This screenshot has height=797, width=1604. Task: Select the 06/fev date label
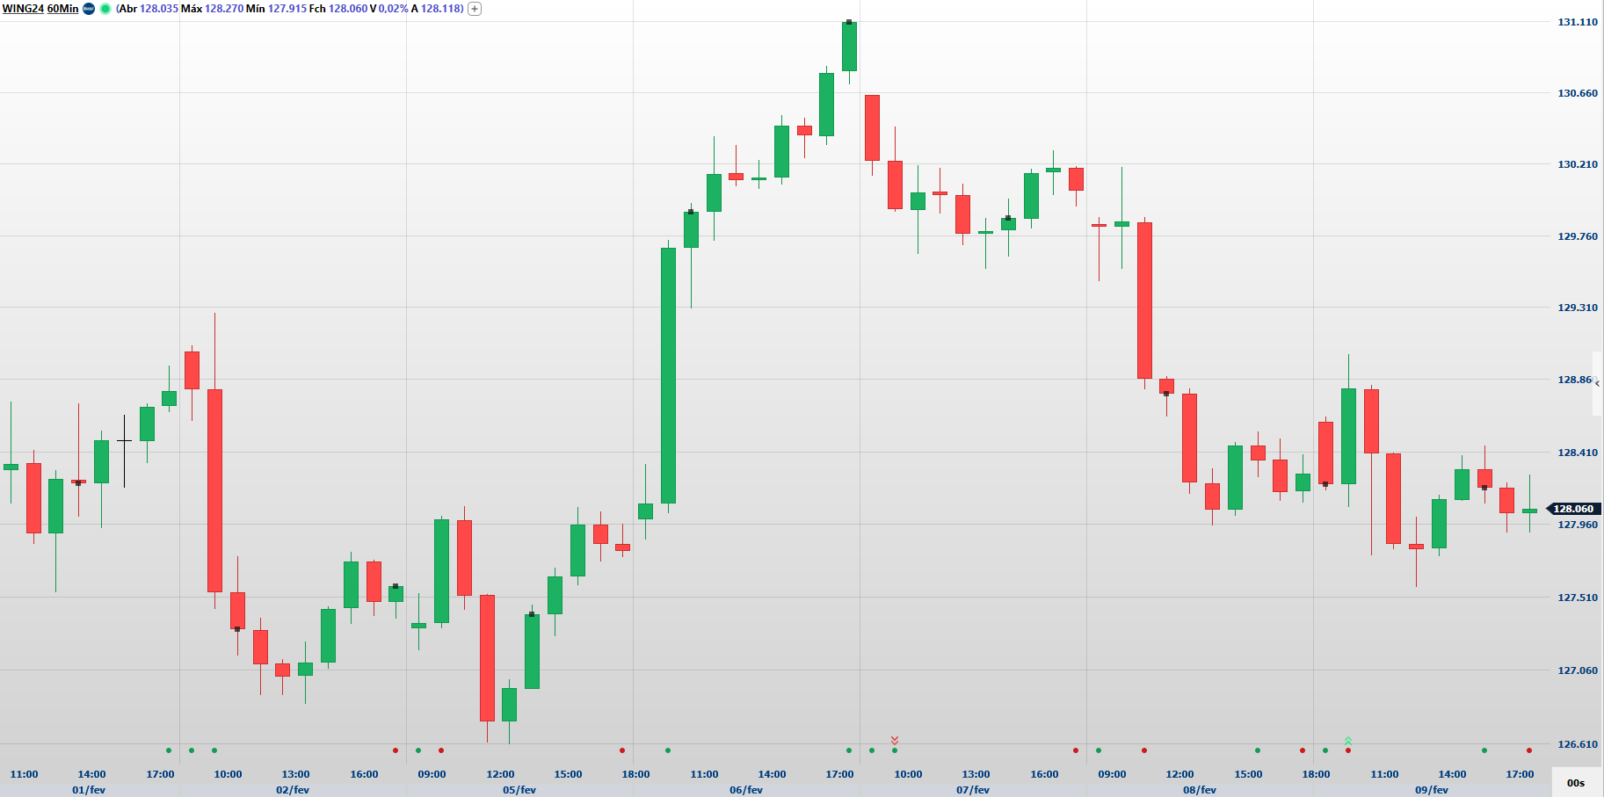[x=746, y=790]
